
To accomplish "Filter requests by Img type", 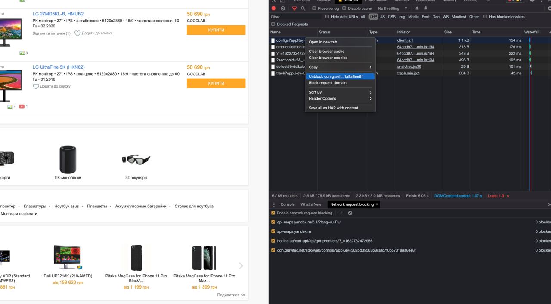I will click(x=402, y=17).
